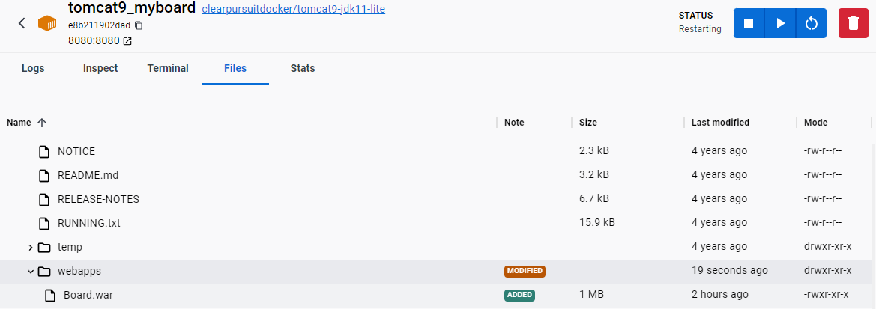Restart the container using the circular arrow
The image size is (876, 309).
coord(812,23)
